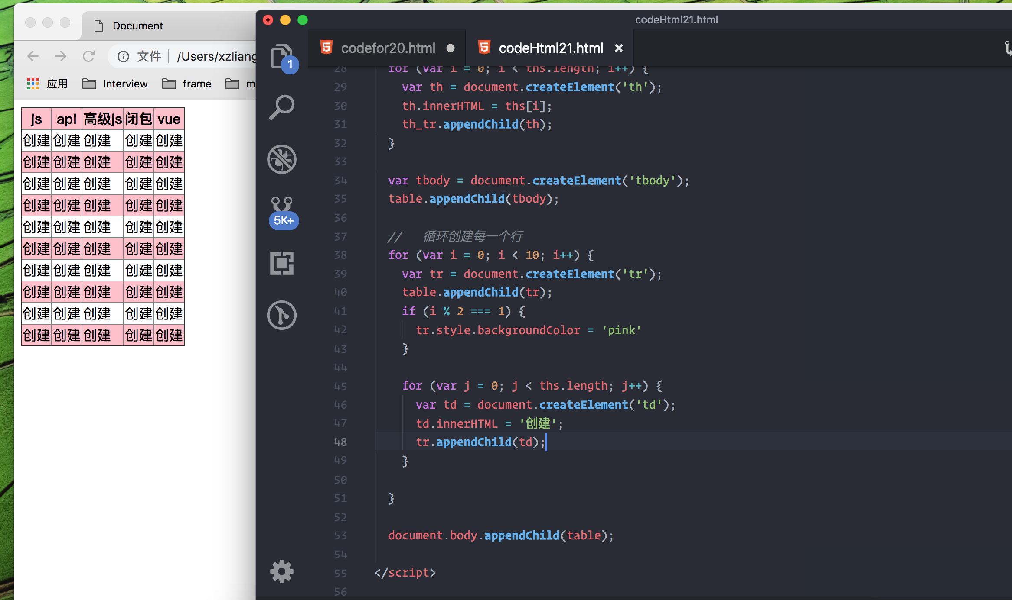Open the Search magnifier in activity bar
Screen dimensions: 1012x600
pyautogui.click(x=282, y=107)
